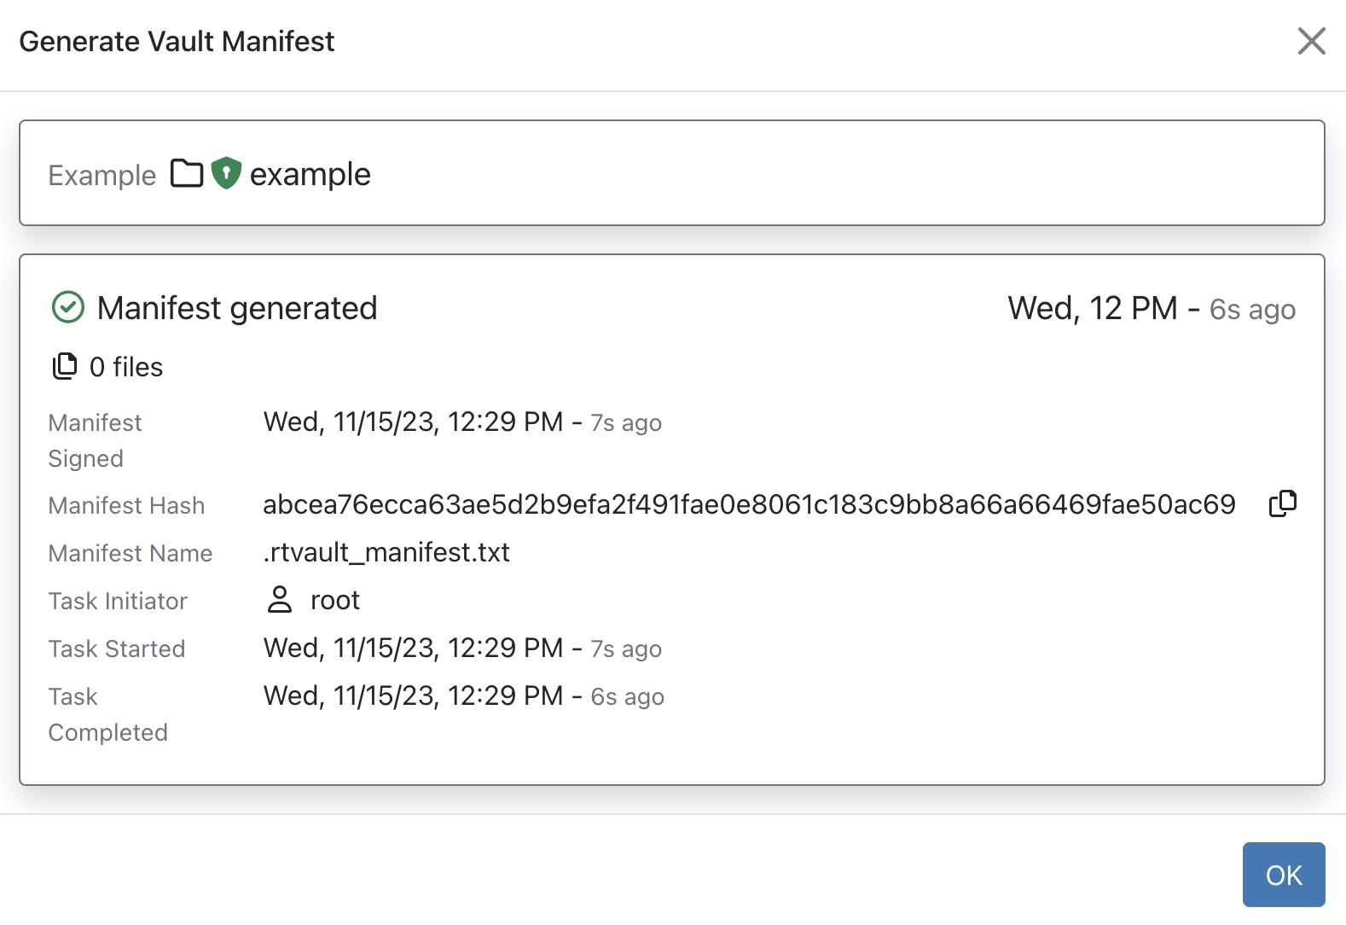This screenshot has width=1346, height=925.
Task: Click the root task initiator name
Action: tap(335, 600)
